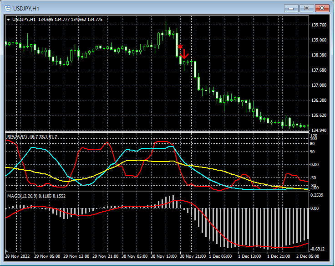Close the USDJPY,H1 chart window

pos(322,8)
